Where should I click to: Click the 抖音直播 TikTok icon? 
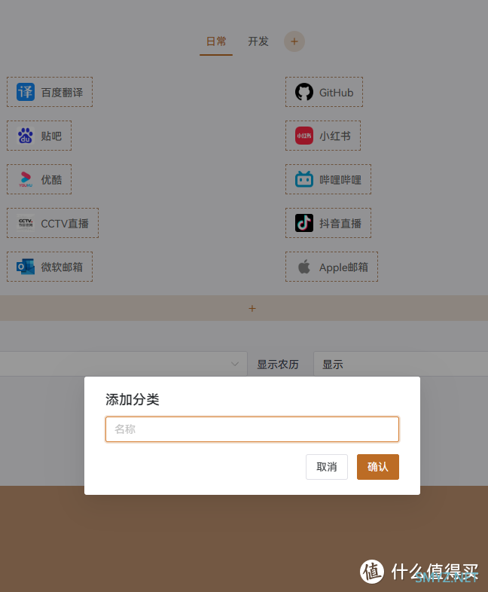click(x=304, y=223)
